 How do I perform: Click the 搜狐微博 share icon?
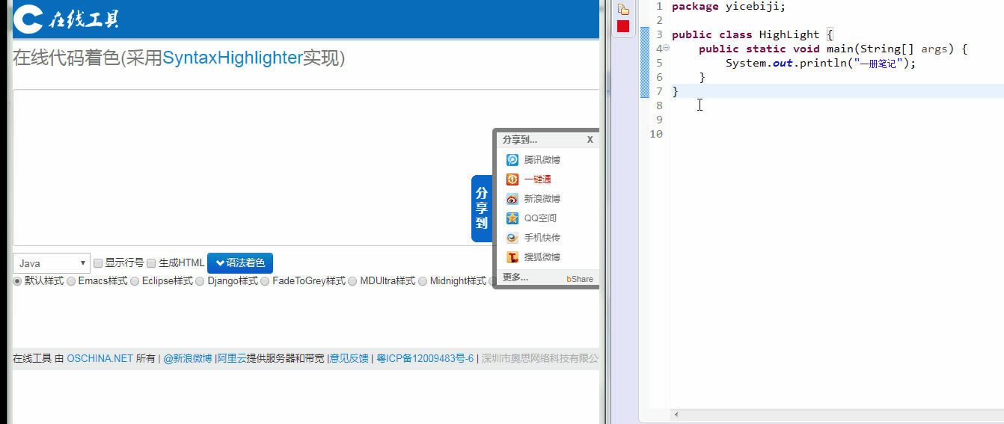[512, 257]
